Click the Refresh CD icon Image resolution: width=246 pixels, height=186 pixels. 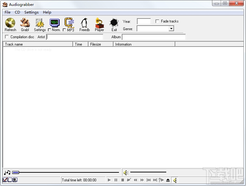10,23
